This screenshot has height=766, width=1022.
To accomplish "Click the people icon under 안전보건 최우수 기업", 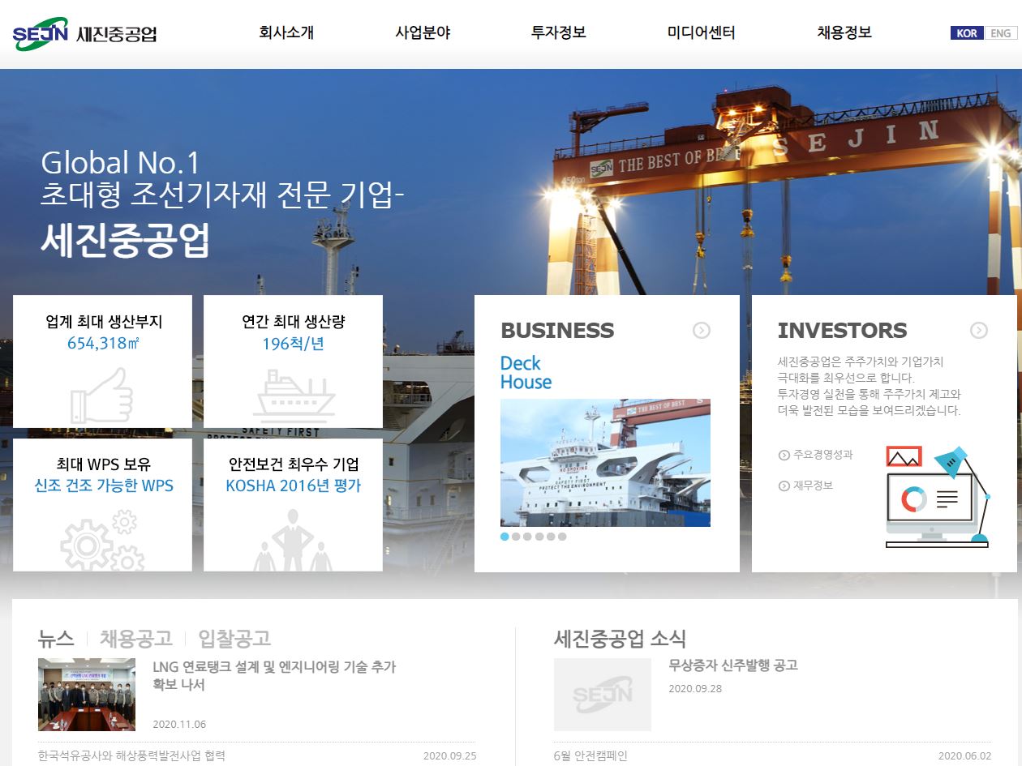I will (x=293, y=540).
